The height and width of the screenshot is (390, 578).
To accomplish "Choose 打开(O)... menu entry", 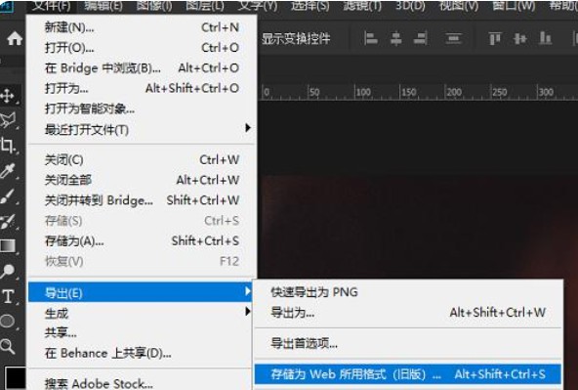I will click(142, 48).
